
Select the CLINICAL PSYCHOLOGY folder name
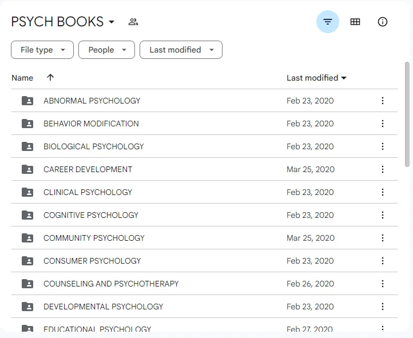[88, 192]
